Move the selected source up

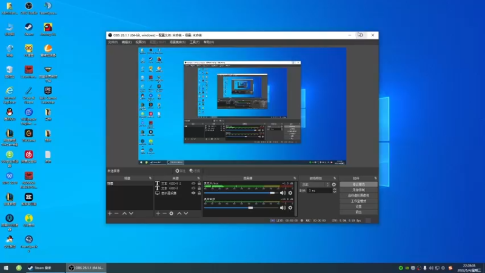179,214
